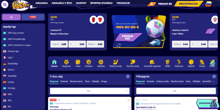Switch to Namizni tenis tab in V živo zdaj
The height and width of the screenshot is (110, 220).
(x=76, y=81)
